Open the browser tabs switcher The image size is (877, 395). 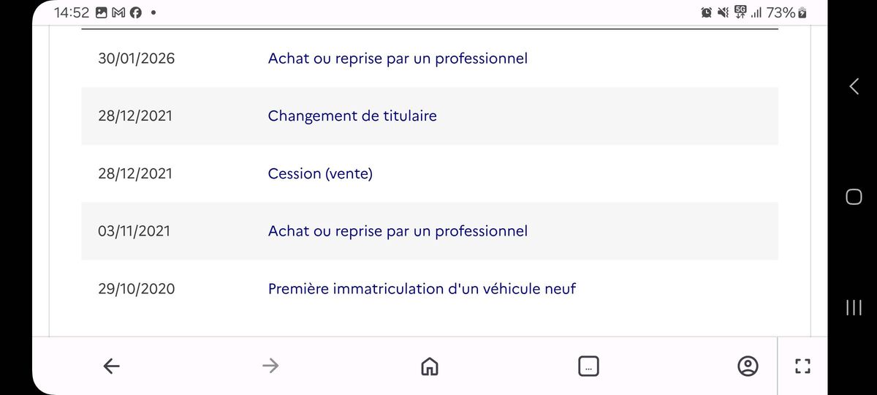pyautogui.click(x=588, y=366)
